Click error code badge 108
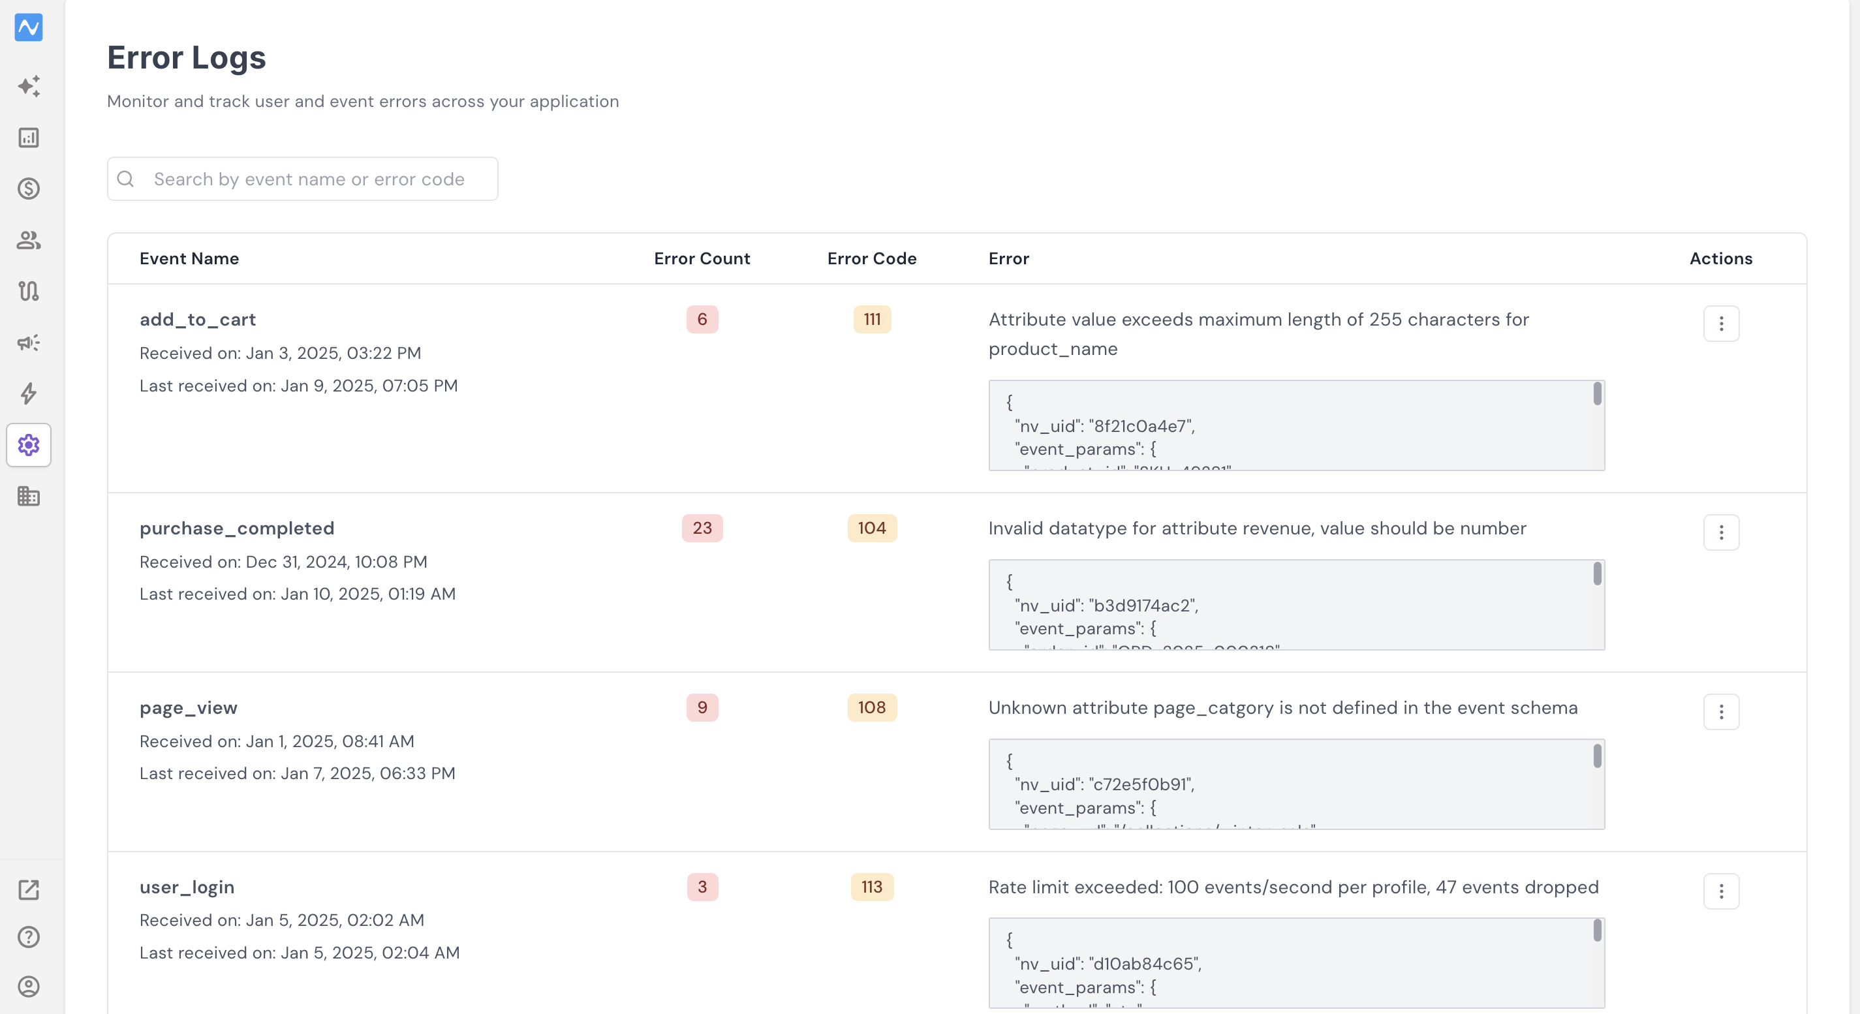This screenshot has height=1014, width=1860. click(x=871, y=707)
